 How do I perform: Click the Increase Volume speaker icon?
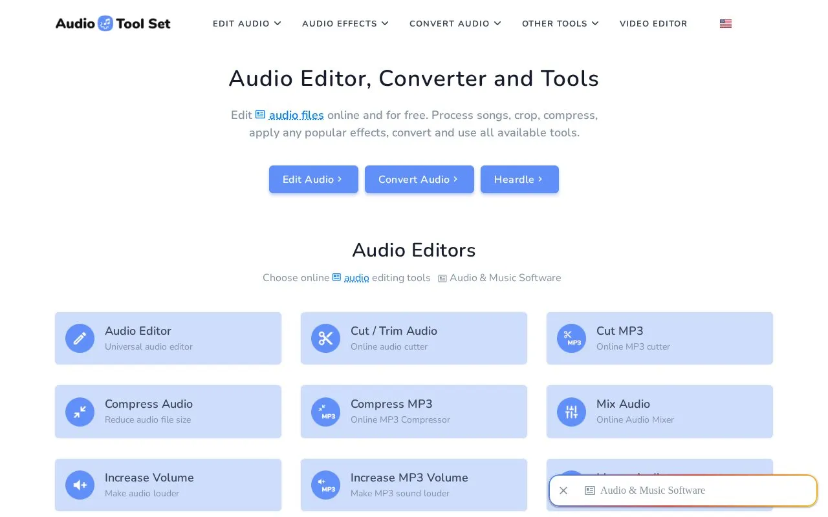coord(80,485)
